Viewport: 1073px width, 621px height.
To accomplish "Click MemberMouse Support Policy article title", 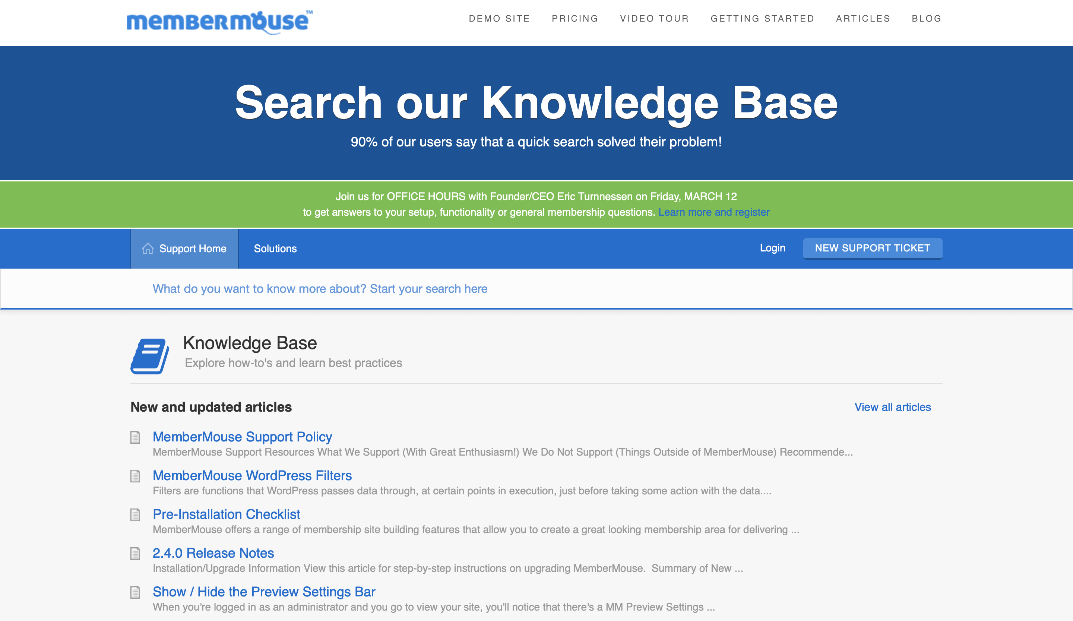I will [243, 436].
